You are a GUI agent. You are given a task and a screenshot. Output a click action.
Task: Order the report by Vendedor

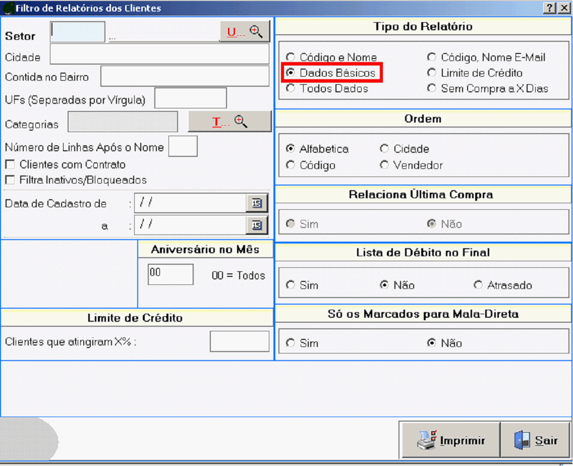[384, 165]
